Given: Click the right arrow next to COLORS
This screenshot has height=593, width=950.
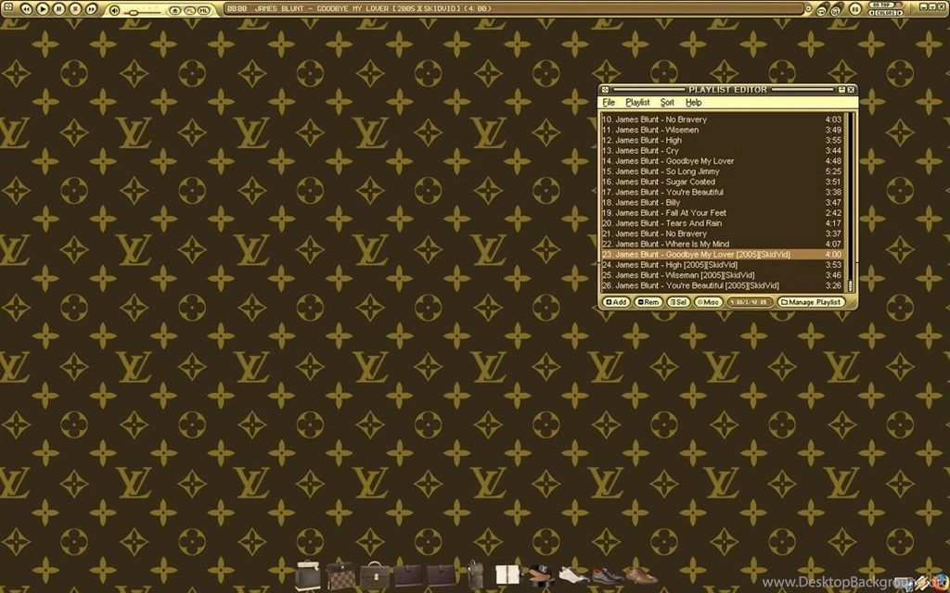Looking at the screenshot, I should pyautogui.click(x=898, y=13).
